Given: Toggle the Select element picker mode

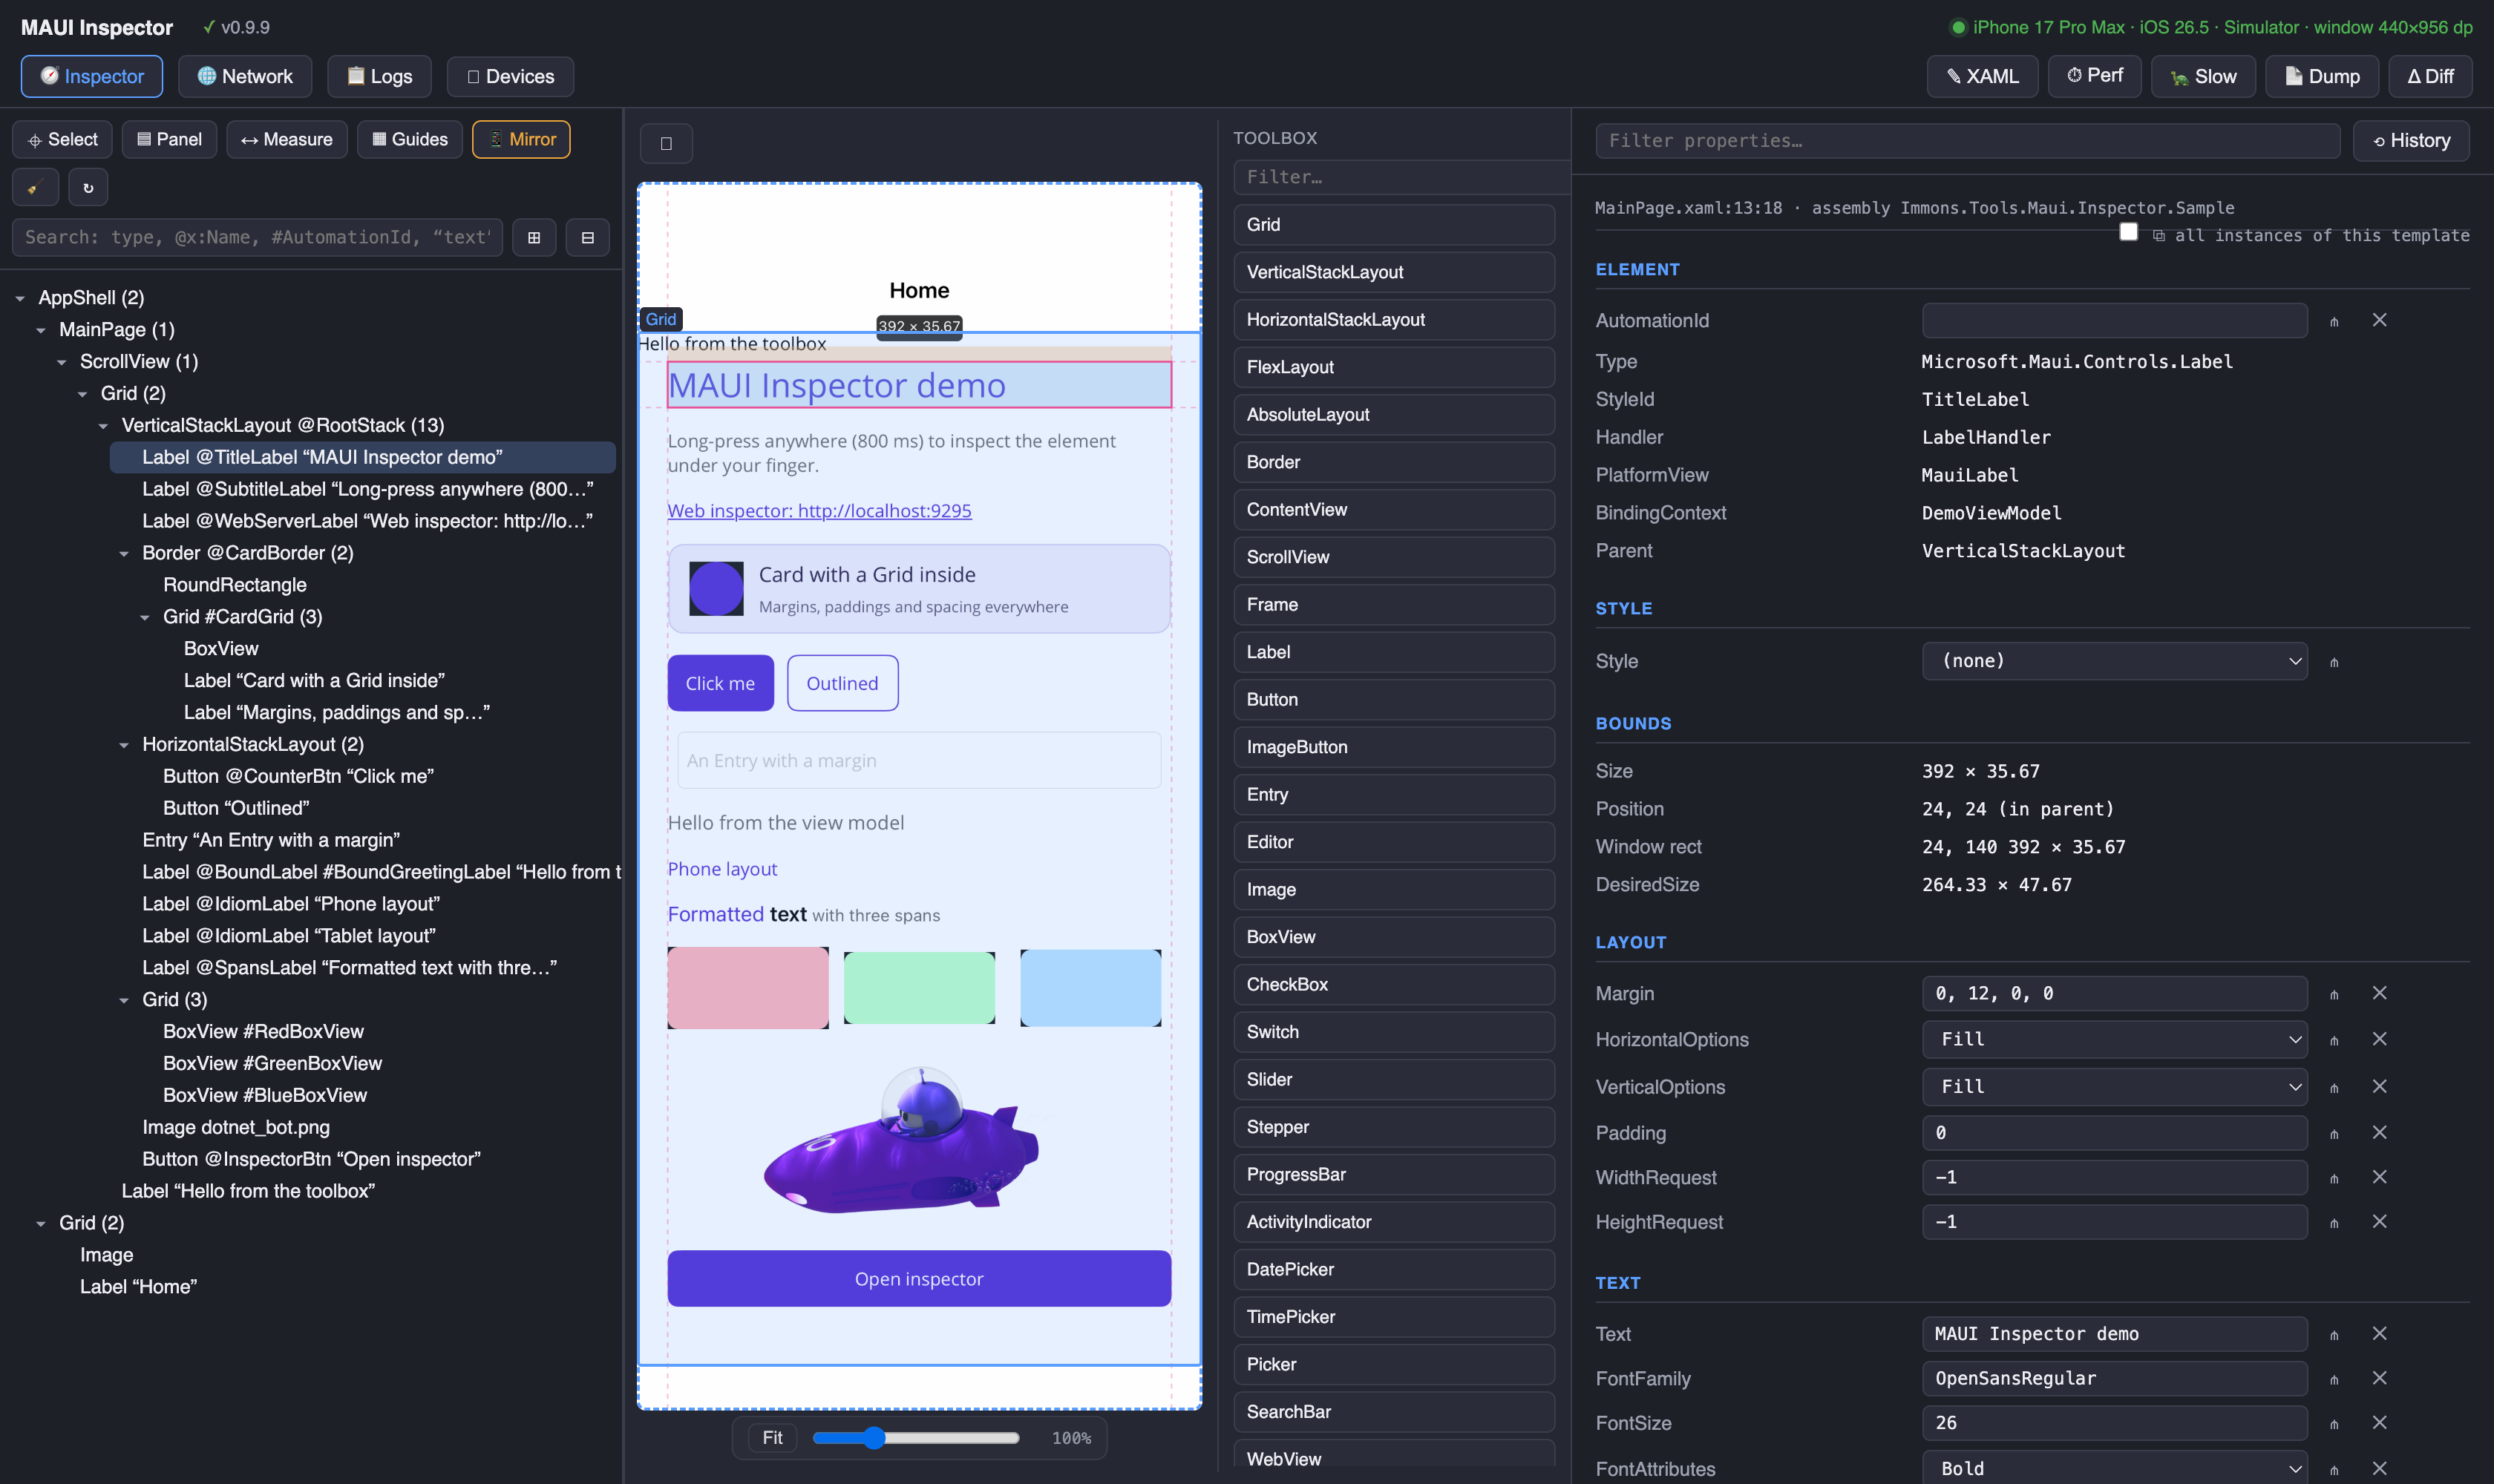Looking at the screenshot, I should [63, 139].
